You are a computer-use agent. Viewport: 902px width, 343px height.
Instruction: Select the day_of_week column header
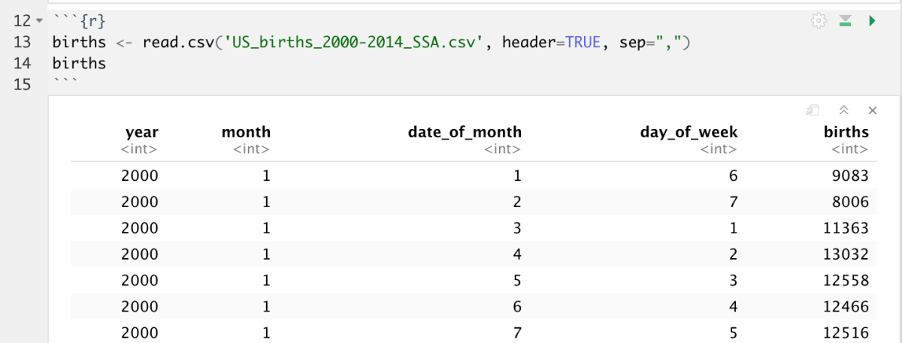click(689, 132)
